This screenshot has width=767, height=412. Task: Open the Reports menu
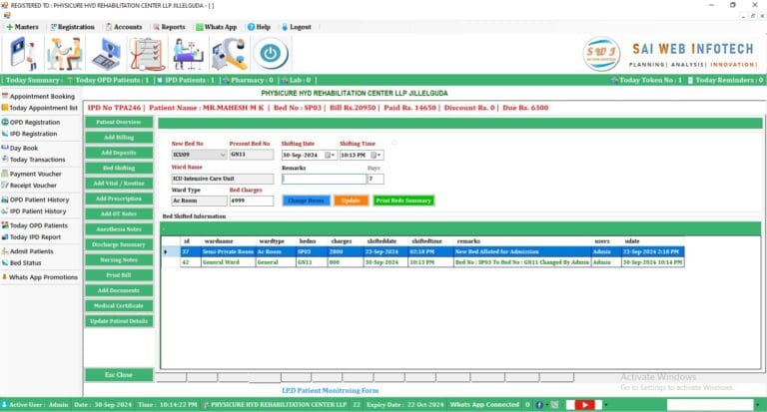[169, 27]
